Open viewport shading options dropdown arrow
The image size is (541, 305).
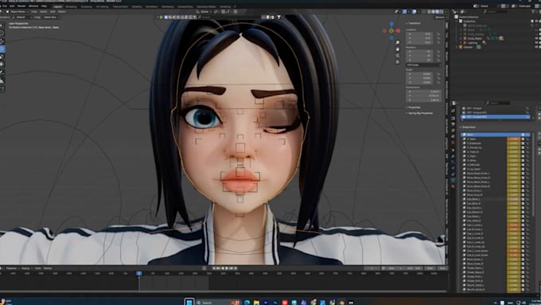(x=446, y=12)
